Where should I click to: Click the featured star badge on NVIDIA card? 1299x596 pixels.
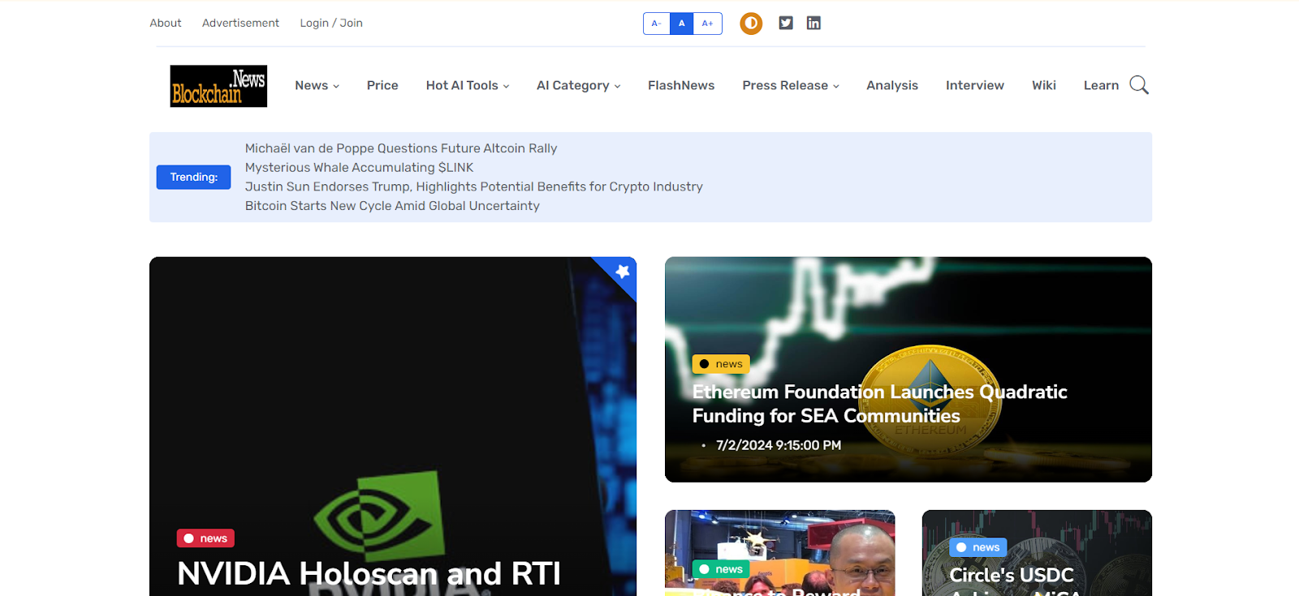(622, 272)
